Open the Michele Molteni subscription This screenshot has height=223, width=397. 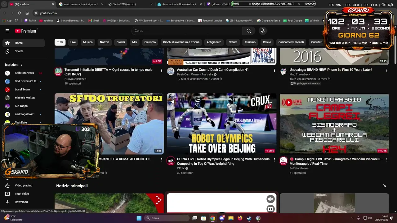(24, 98)
